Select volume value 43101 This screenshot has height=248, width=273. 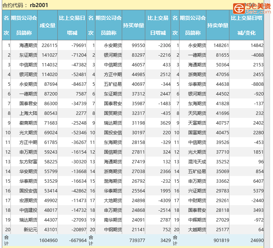pos(51,229)
